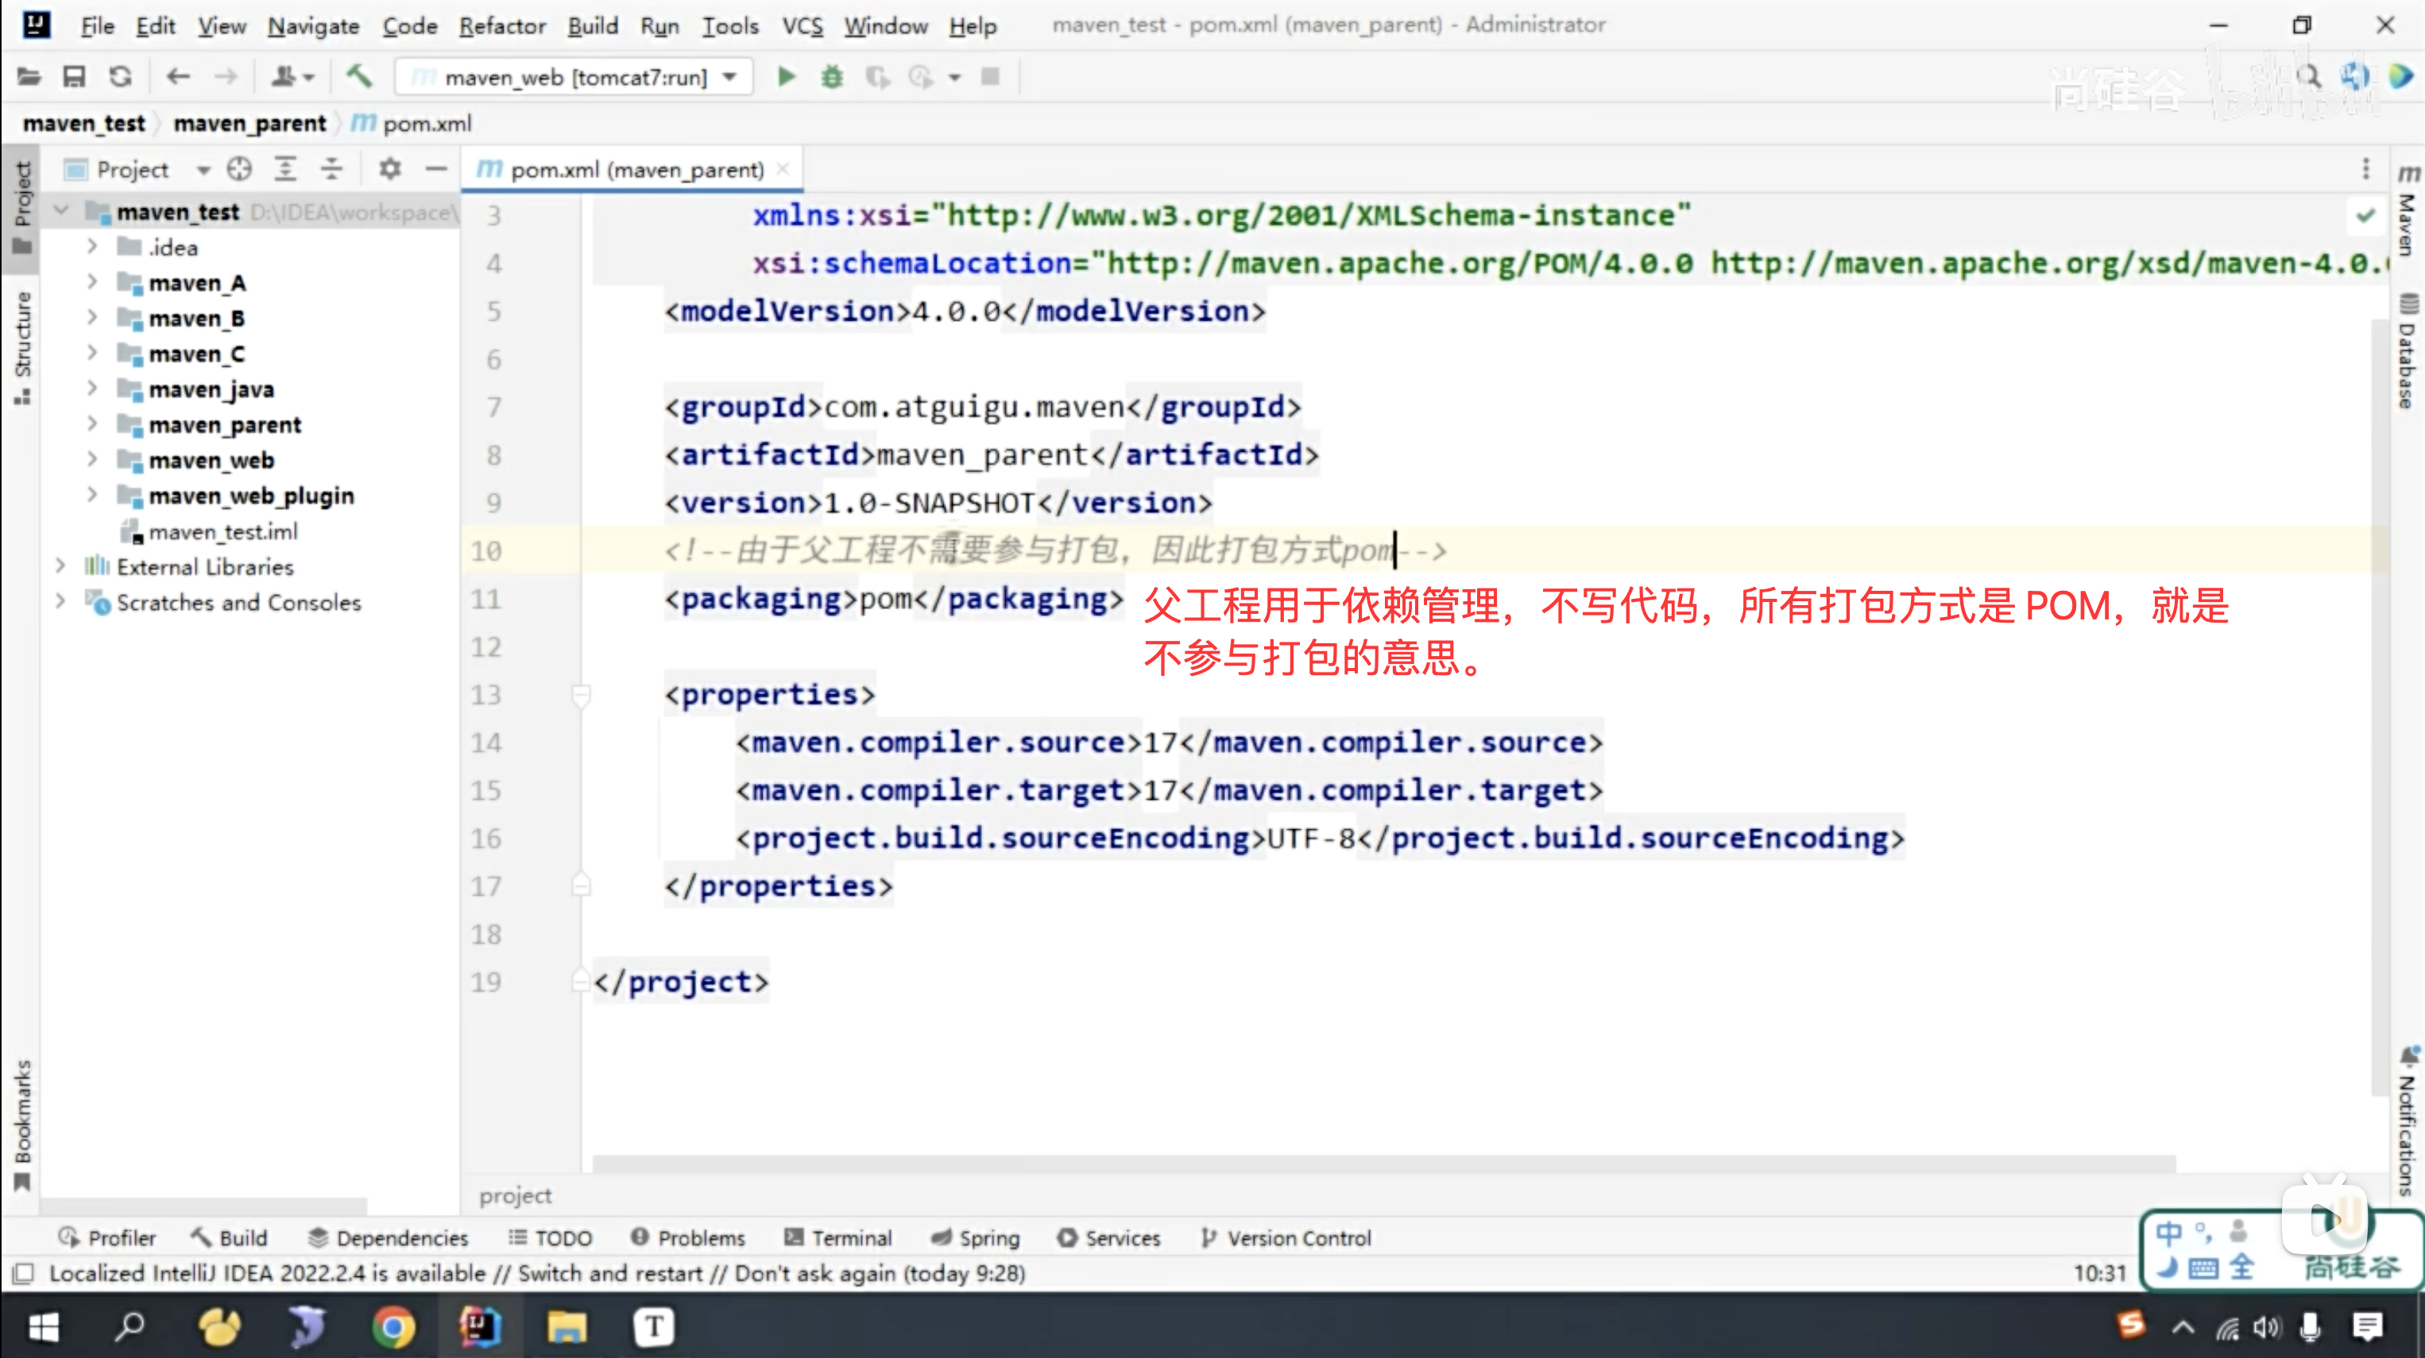The height and width of the screenshot is (1358, 2425).
Task: Click Select Opened File target icon
Action: pos(239,169)
